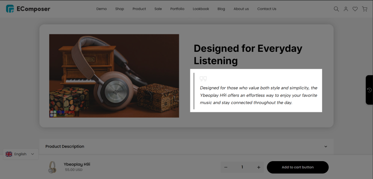Open the Demo menu
This screenshot has height=179, width=373.
(102, 9)
